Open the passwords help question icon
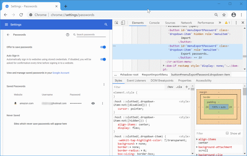 point(67,35)
